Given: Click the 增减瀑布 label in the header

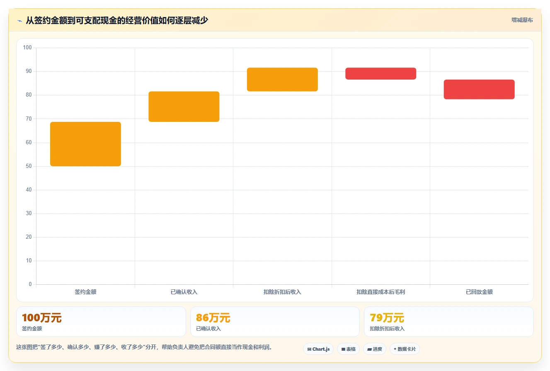Looking at the screenshot, I should coord(522,20).
